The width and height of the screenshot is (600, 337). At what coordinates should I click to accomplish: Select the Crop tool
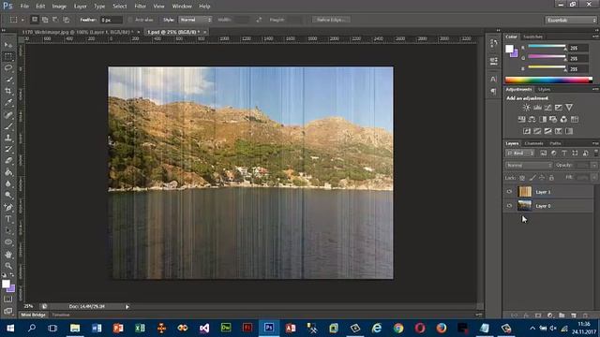click(x=8, y=92)
